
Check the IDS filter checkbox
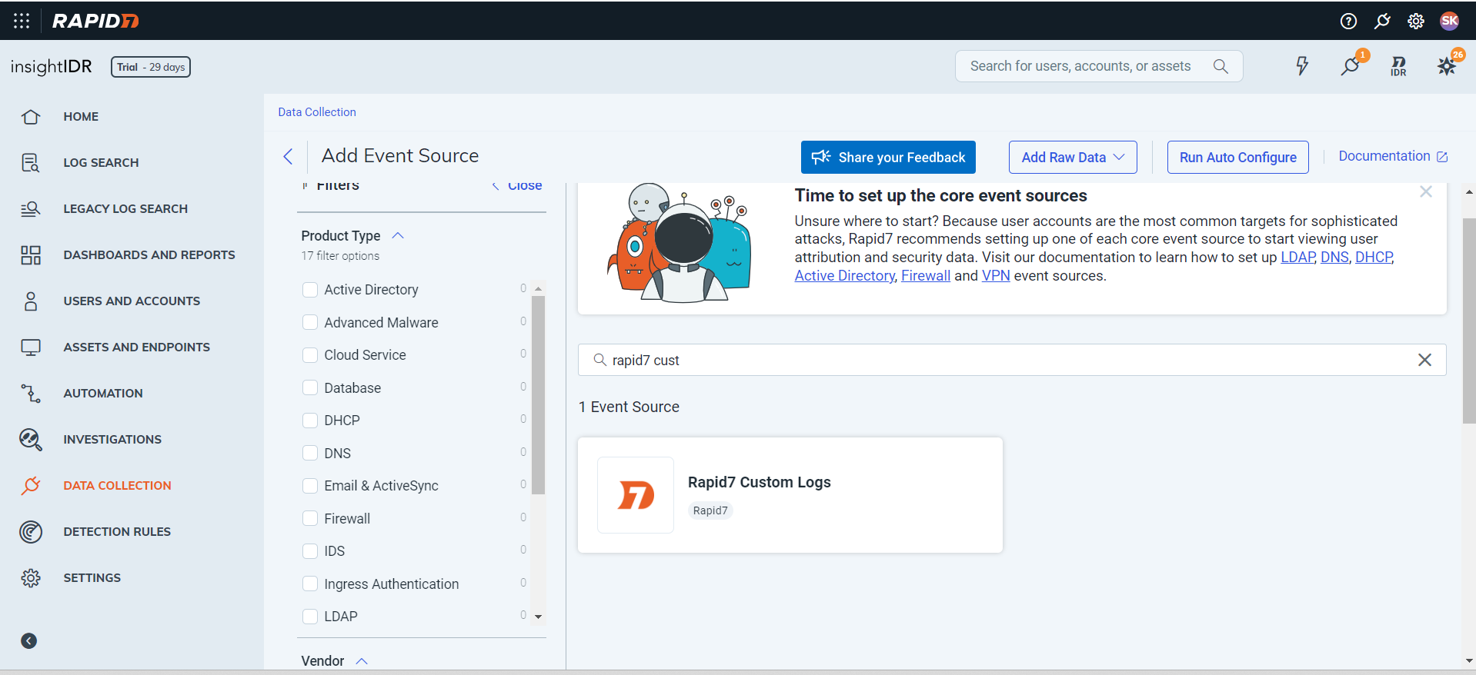(310, 551)
